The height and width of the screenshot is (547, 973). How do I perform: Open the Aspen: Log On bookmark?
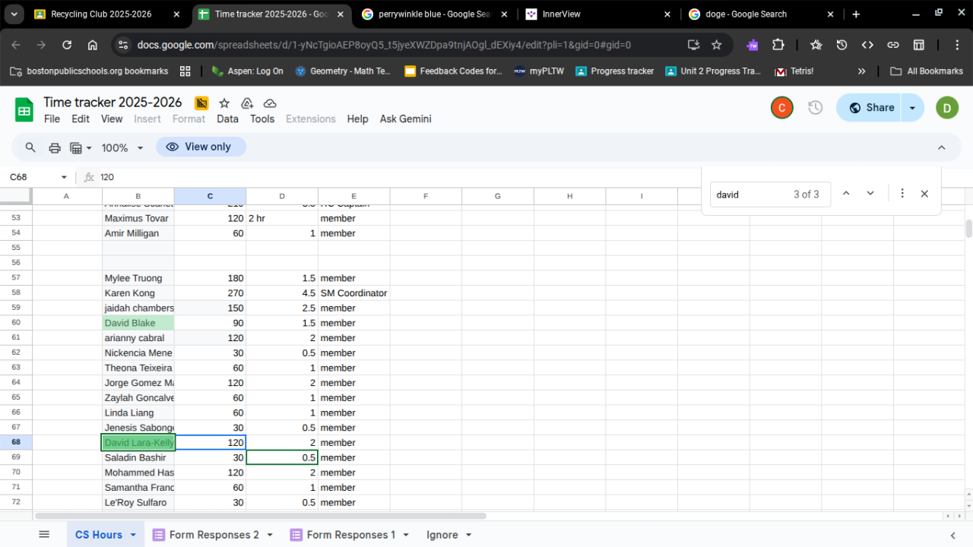247,71
